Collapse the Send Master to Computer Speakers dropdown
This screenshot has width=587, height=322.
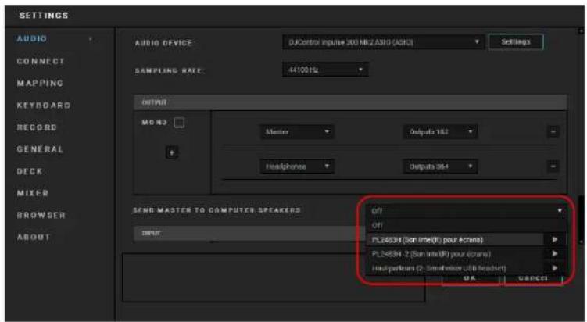pyautogui.click(x=466, y=211)
